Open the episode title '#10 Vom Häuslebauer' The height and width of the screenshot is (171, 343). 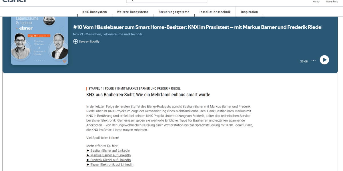tap(198, 27)
